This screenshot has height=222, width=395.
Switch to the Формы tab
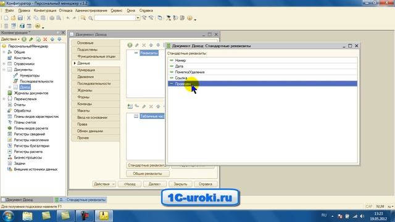(x=96, y=97)
